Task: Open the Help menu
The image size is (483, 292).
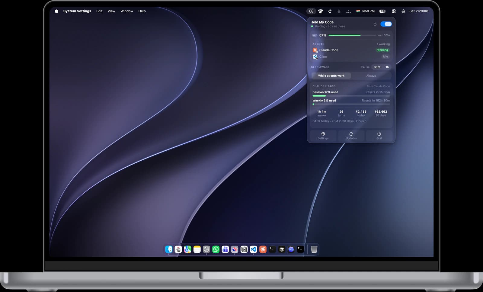Action: coord(142,11)
